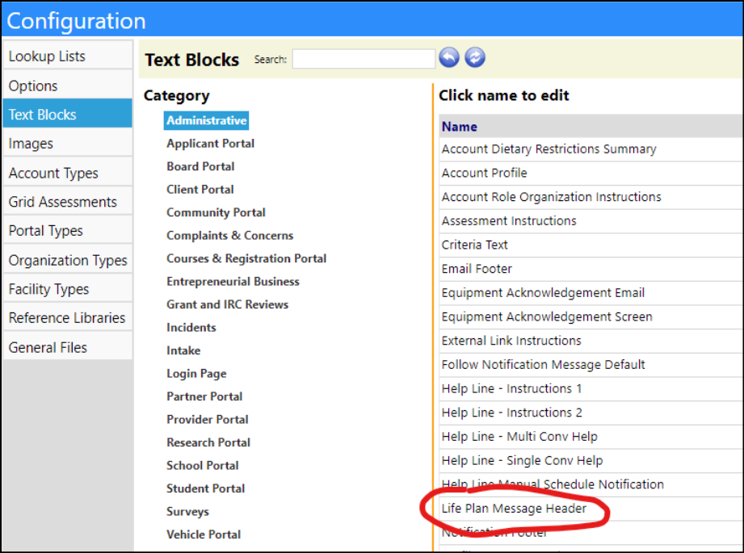Screen dimensions: 744x553
Task: Select the Surveys category
Action: coord(187,512)
